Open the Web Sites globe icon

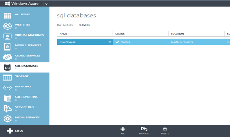[7, 26]
